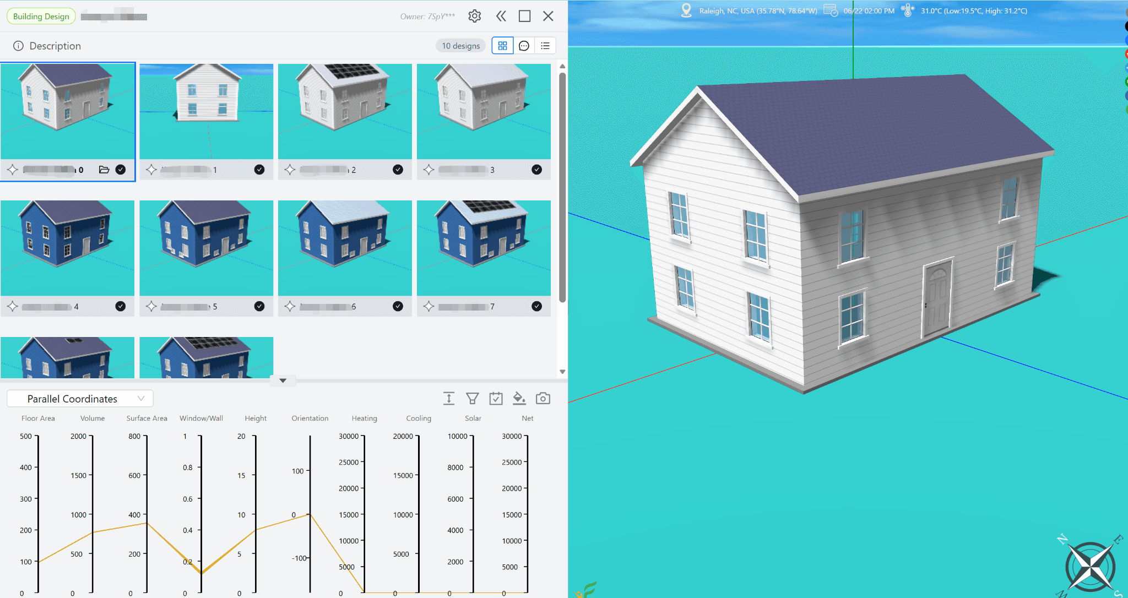Click the Window/Wall axis label

pyautogui.click(x=201, y=418)
